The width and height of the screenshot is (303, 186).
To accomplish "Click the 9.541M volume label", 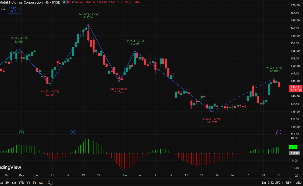I will (x=274, y=71).
